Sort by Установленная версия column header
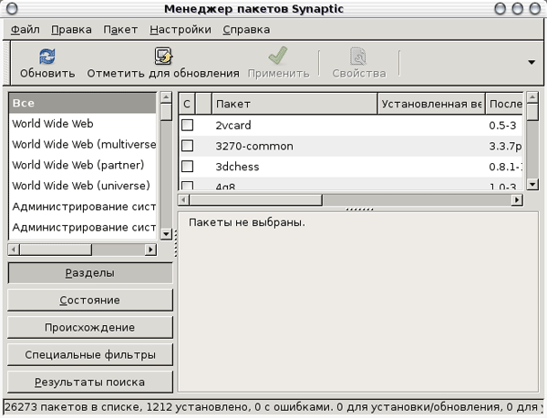This screenshot has width=547, height=418. (x=430, y=104)
